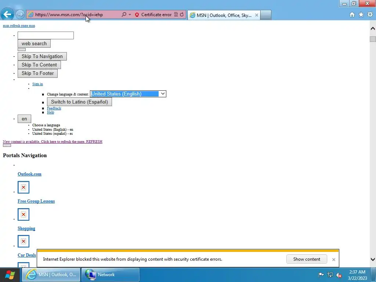This screenshot has width=376, height=282.
Task: Open the Car Deals link
Action: (27, 255)
